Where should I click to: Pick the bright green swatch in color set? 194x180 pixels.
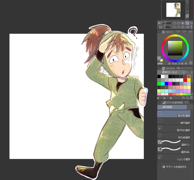click(x=159, y=84)
